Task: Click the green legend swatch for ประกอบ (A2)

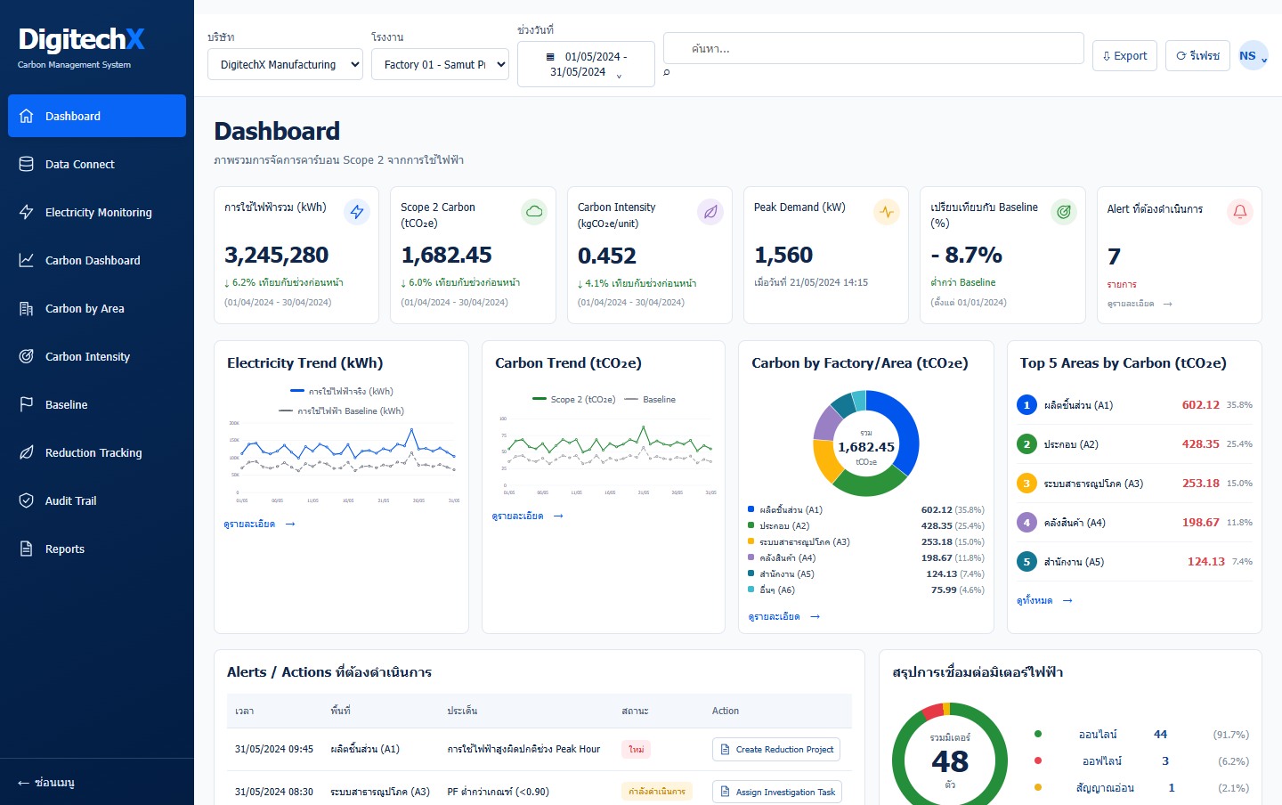Action: click(751, 526)
